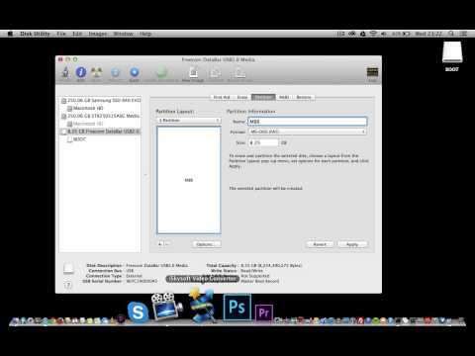475x356 pixels.
Task: Click the Size input field
Action: click(263, 142)
